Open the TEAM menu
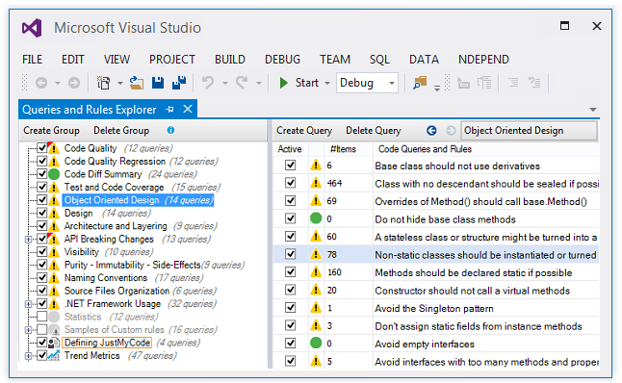 click(335, 60)
